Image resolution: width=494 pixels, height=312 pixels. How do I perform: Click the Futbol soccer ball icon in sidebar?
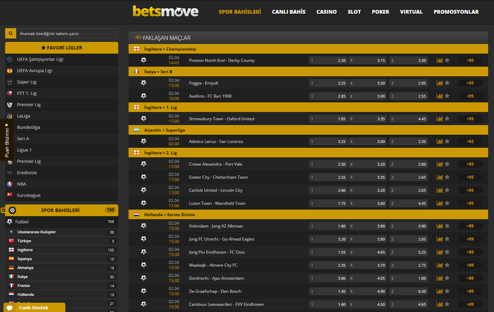(10, 222)
